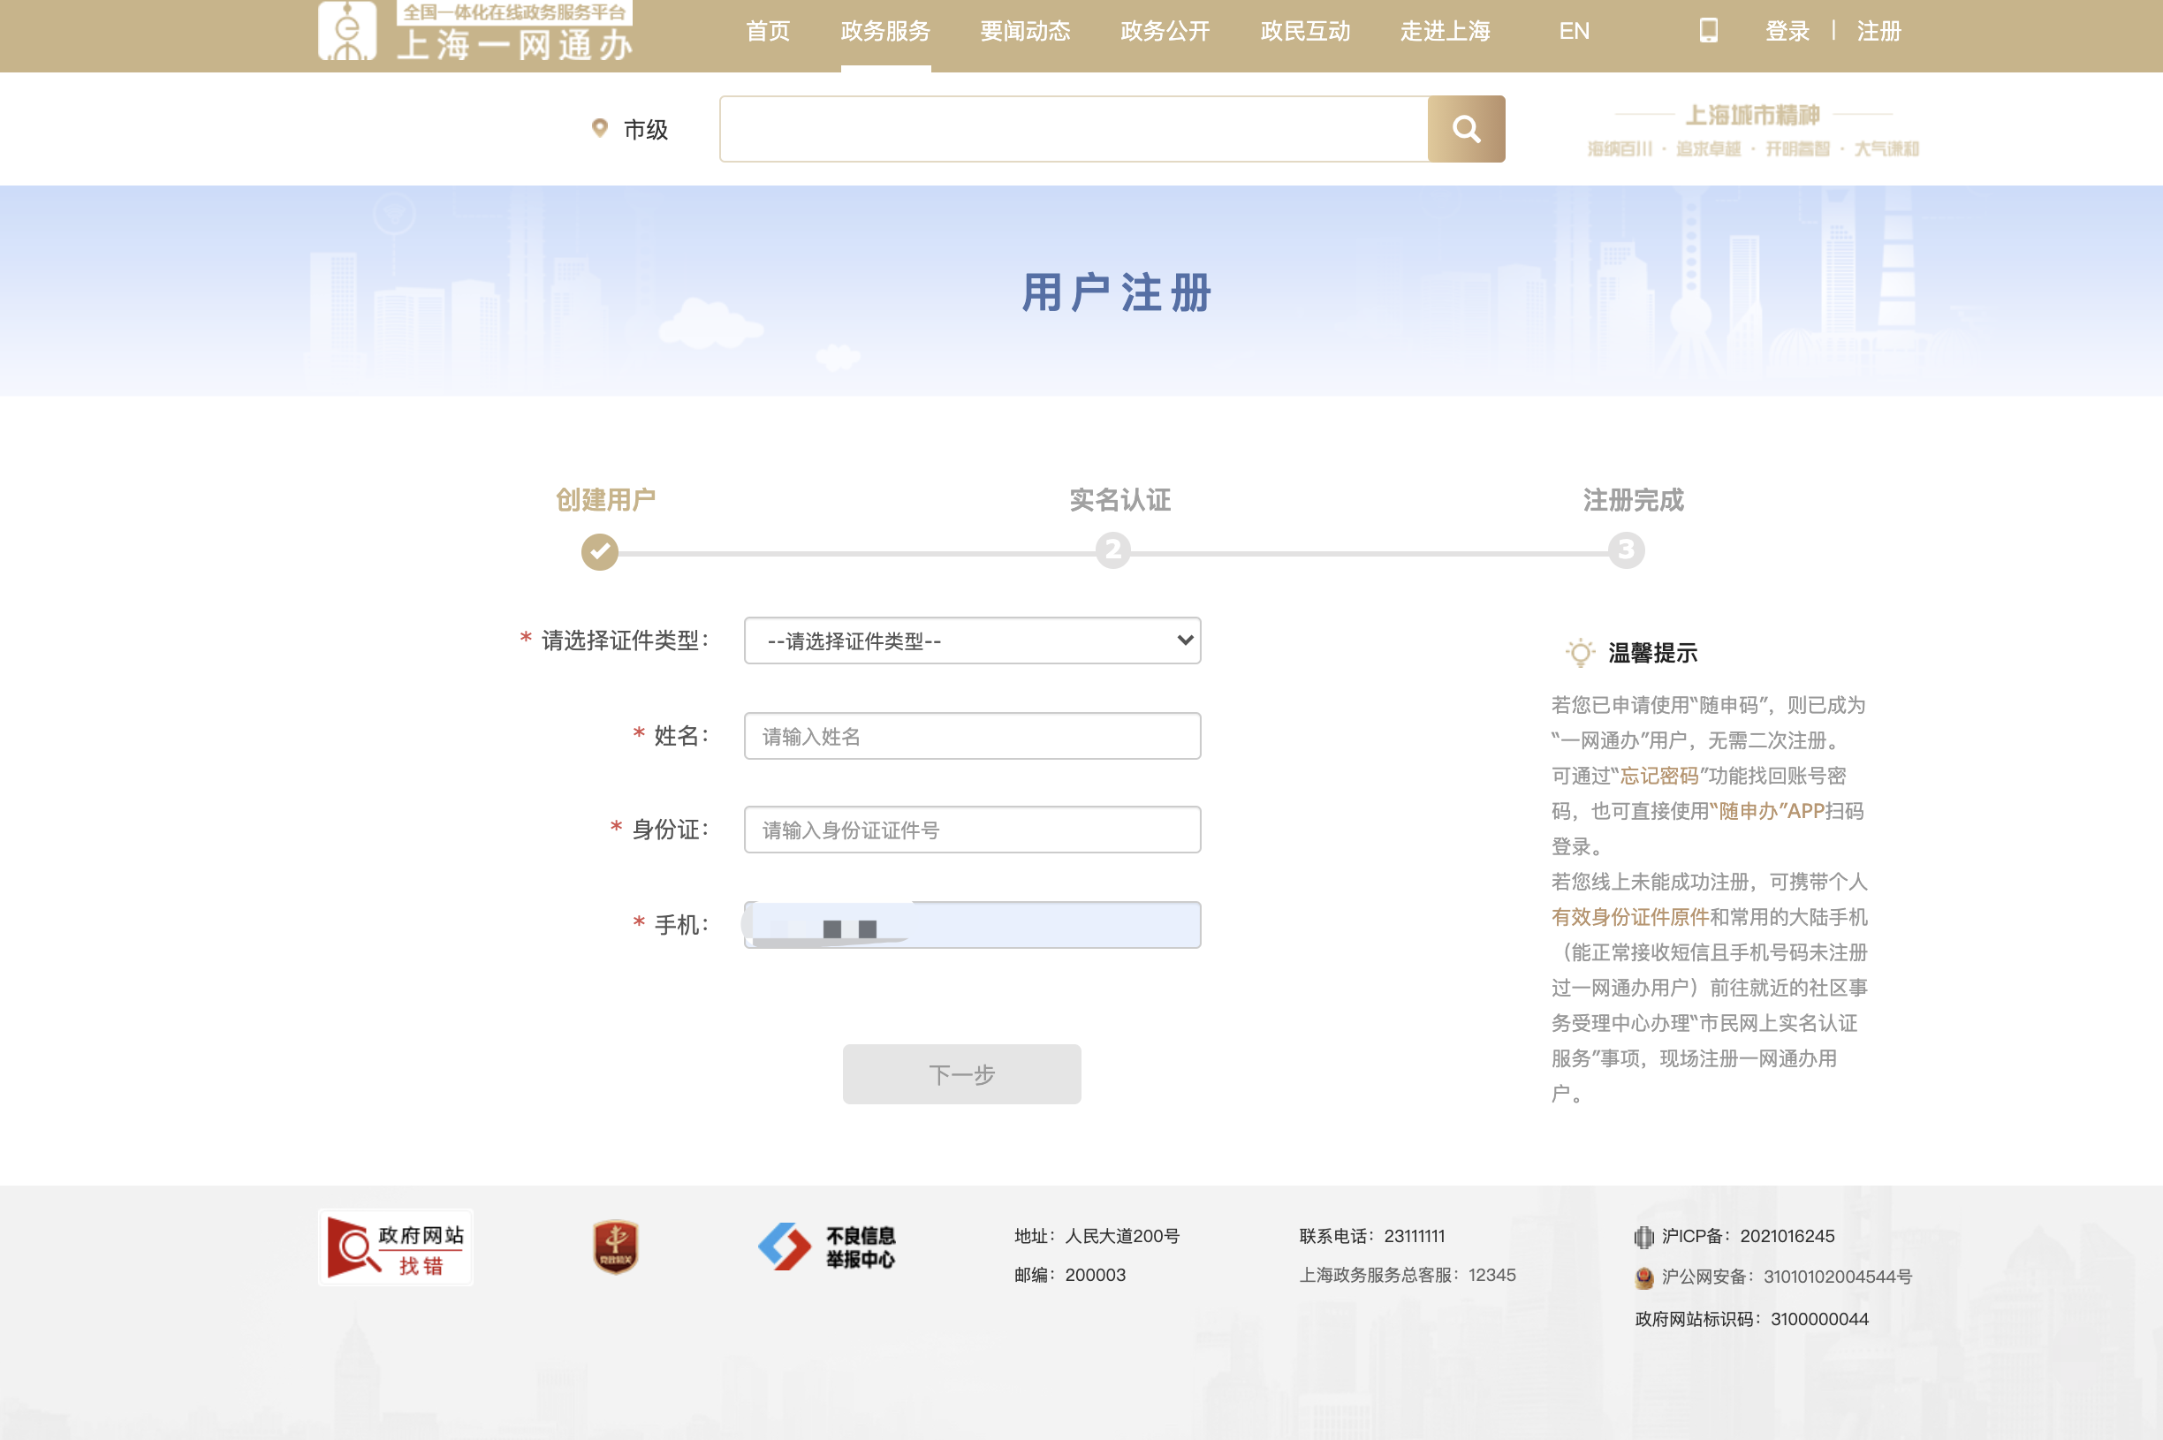Click the 下一步 button

click(x=961, y=1074)
